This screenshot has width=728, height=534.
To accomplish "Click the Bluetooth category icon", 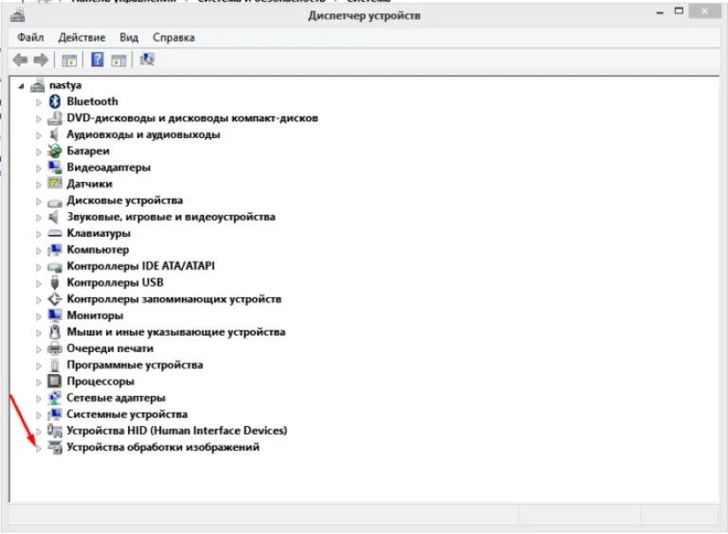I will coord(55,101).
